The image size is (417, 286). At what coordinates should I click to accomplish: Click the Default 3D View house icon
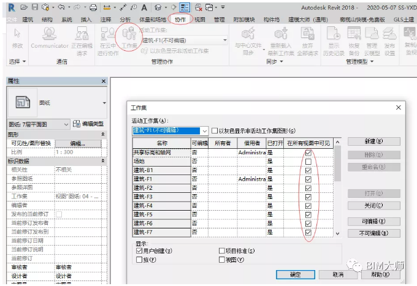coord(158,7)
